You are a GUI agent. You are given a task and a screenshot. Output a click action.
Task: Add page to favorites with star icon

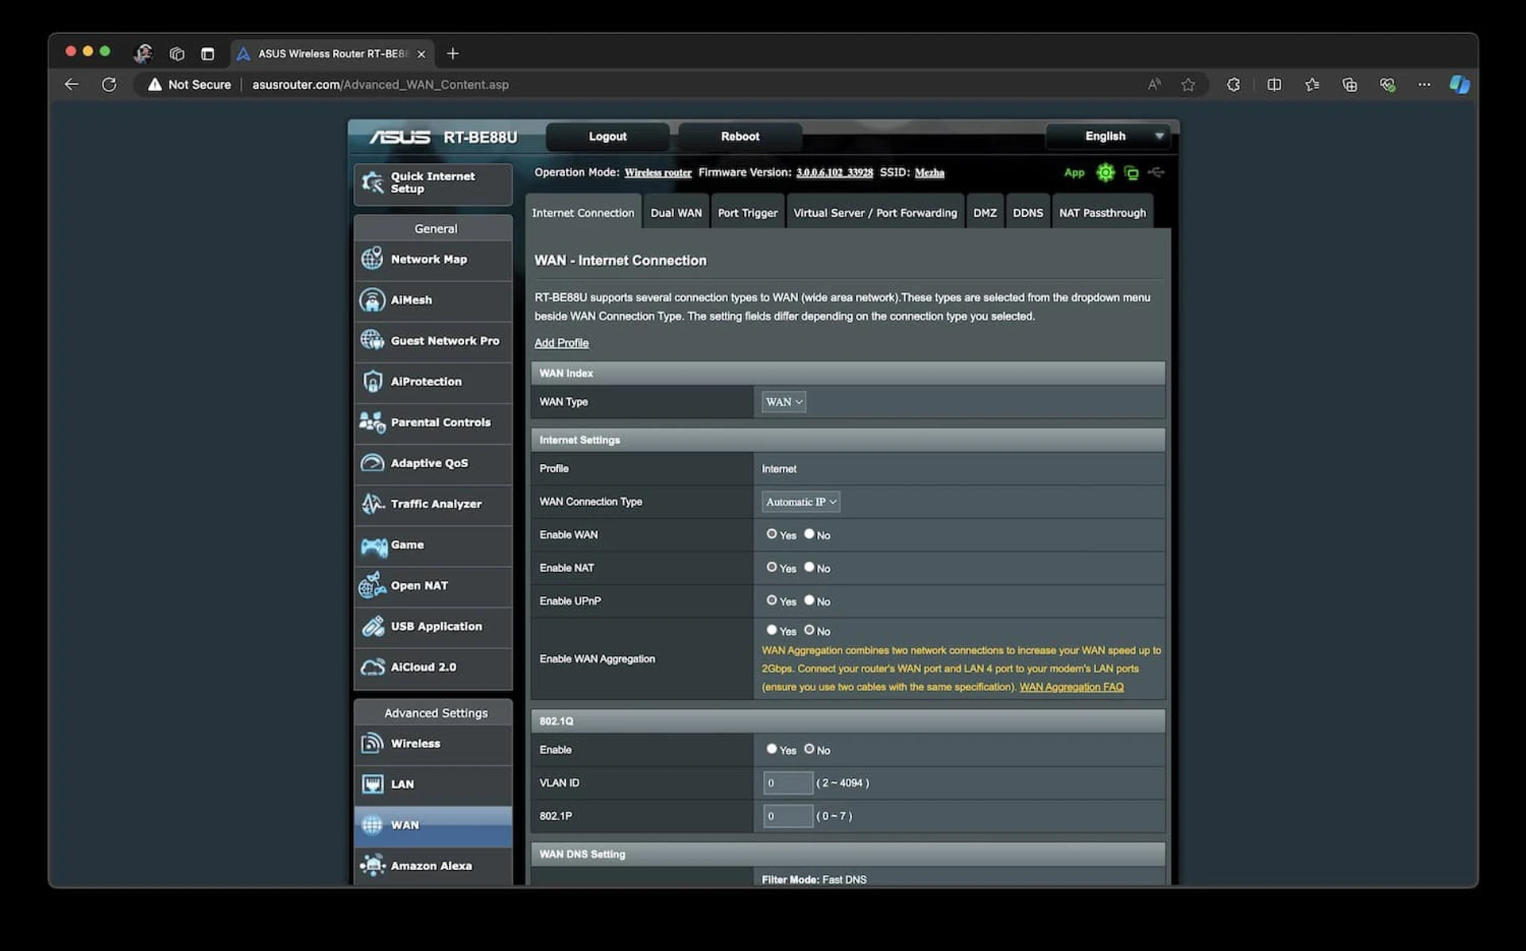(1188, 84)
